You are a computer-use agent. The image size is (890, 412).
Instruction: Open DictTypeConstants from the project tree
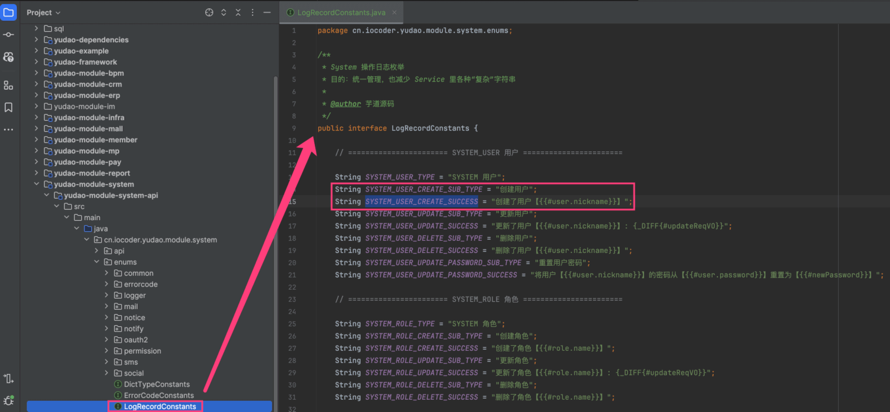click(156, 384)
